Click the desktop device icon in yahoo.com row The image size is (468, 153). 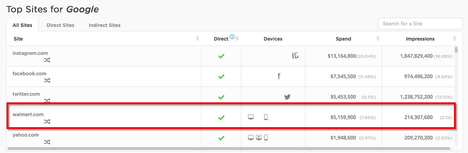click(x=251, y=137)
